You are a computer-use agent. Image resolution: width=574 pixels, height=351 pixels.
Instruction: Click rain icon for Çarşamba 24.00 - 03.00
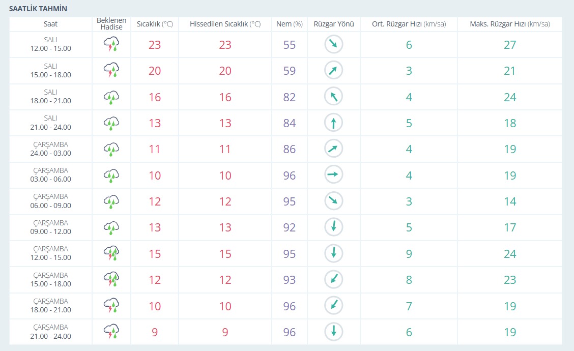tap(111, 150)
